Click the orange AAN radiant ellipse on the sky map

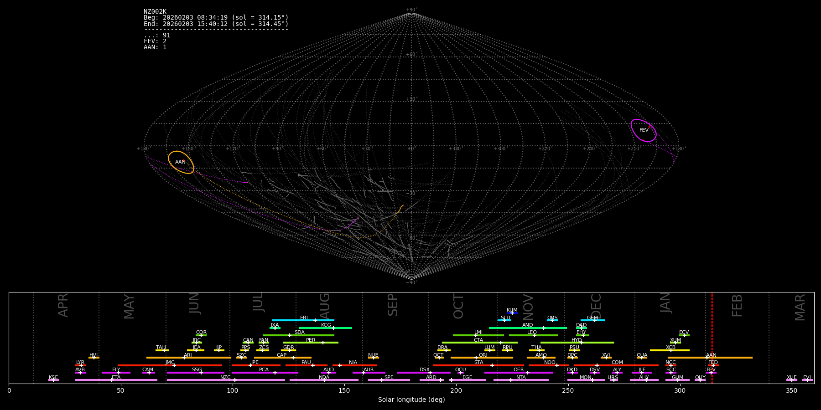pyautogui.click(x=181, y=162)
